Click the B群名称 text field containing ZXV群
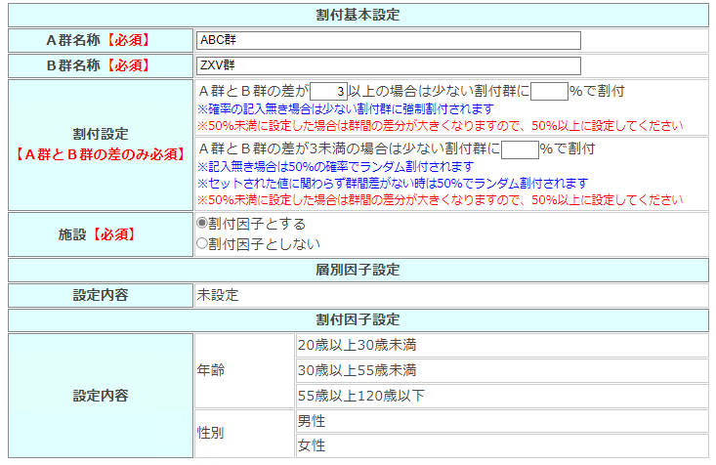 388,65
